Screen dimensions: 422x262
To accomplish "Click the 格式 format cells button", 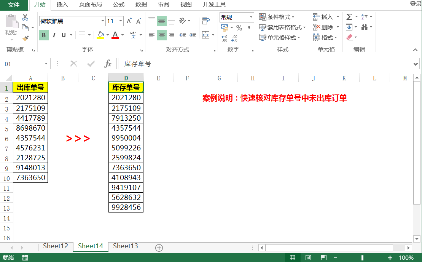I will (325, 37).
